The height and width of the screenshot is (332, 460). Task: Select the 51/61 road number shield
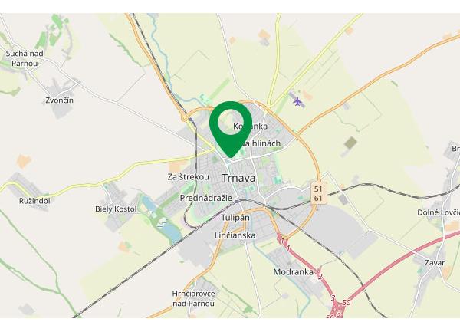[318, 193]
